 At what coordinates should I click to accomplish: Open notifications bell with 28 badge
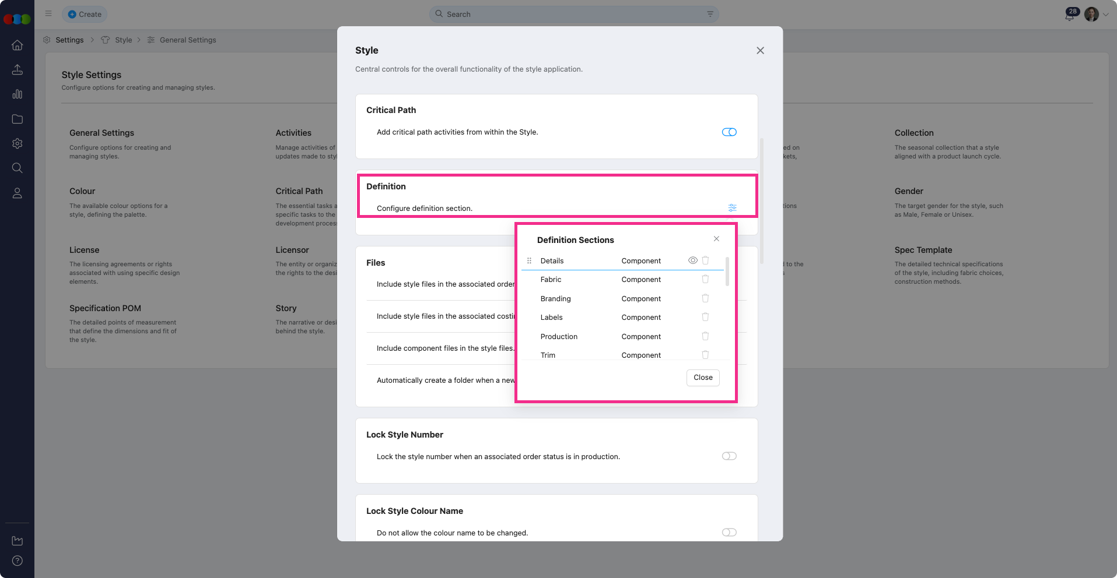click(1069, 16)
